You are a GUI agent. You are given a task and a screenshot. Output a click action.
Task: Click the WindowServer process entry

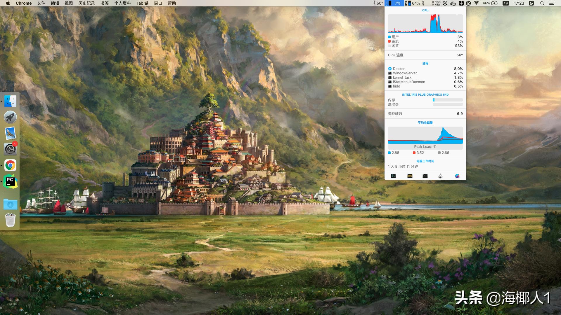coord(425,73)
